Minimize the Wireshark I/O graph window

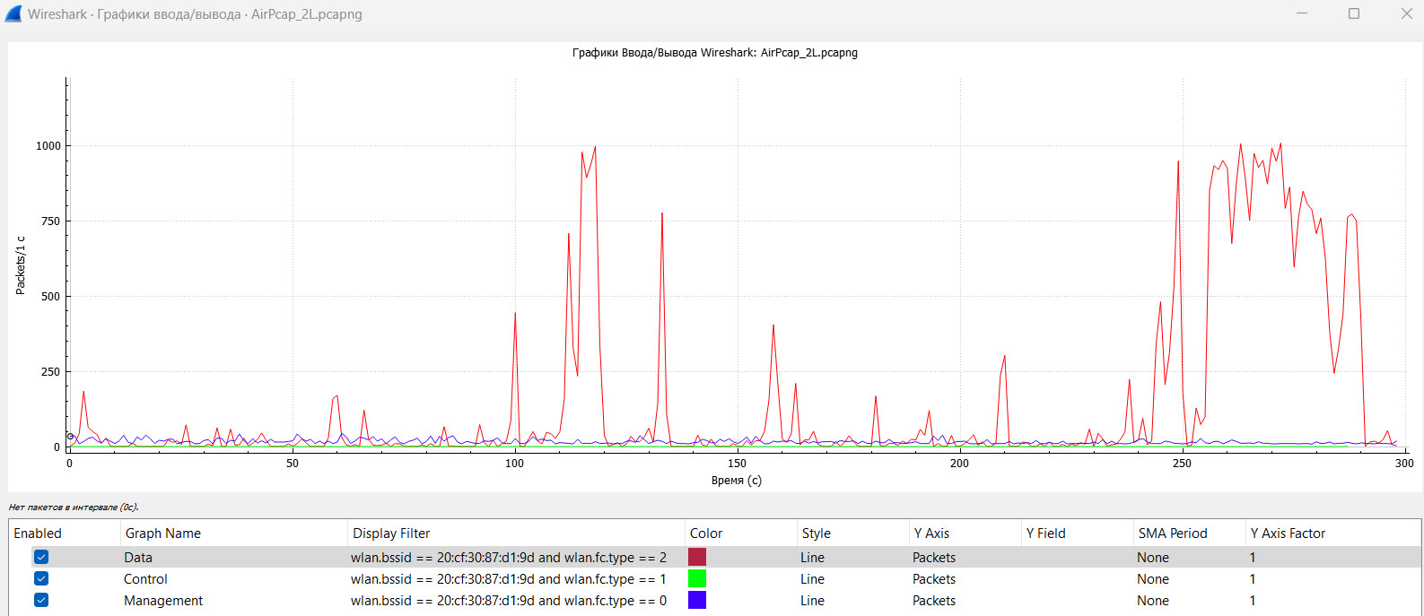click(x=1302, y=13)
